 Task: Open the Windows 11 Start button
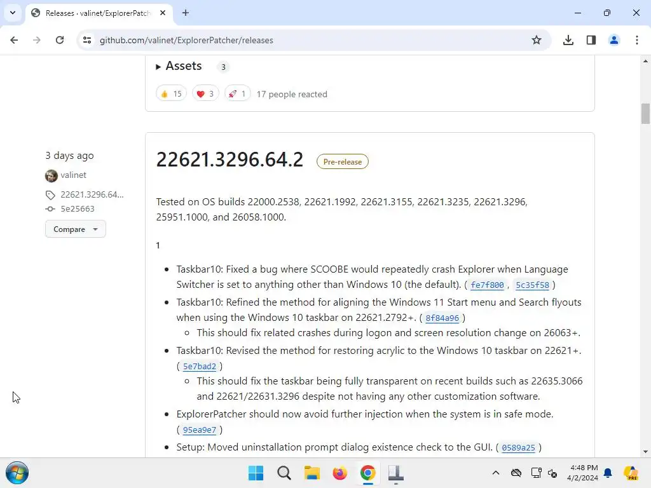[256, 473]
